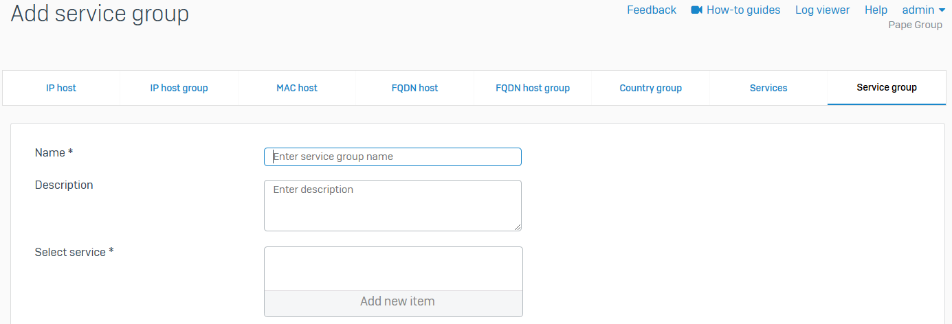
Task: Open the Feedback link
Action: pos(652,10)
